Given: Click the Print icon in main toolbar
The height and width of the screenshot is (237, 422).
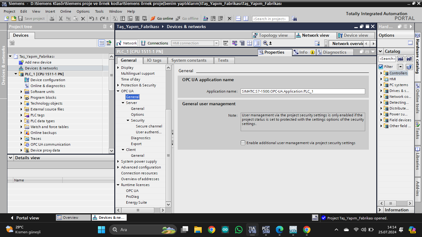Looking at the screenshot, I should tap(52, 19).
